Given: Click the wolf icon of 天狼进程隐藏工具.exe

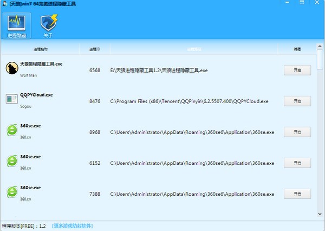Looking at the screenshot, I should click(12, 68).
